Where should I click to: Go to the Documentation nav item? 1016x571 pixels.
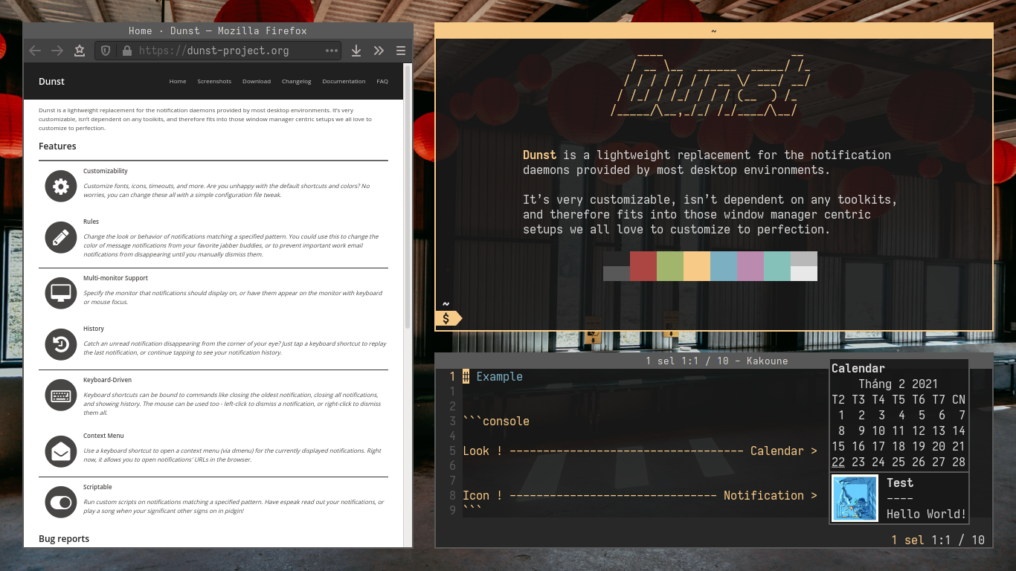click(344, 81)
